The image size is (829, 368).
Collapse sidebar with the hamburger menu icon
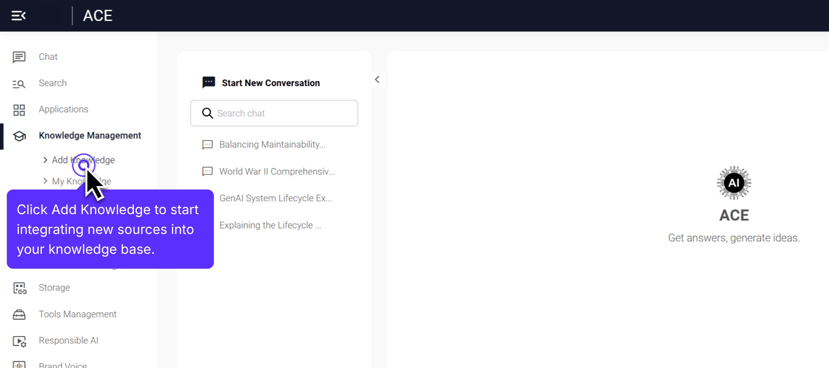(x=19, y=16)
